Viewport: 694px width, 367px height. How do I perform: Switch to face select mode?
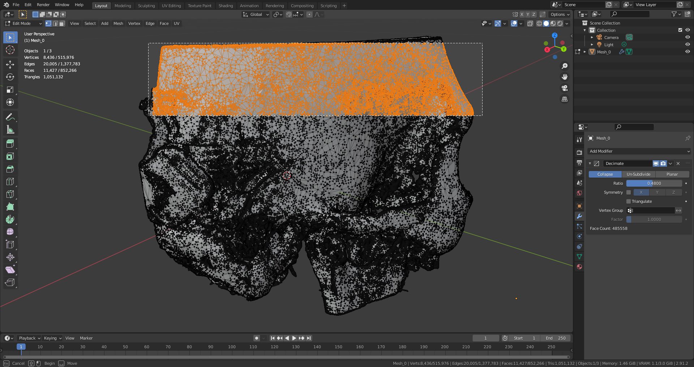(62, 23)
